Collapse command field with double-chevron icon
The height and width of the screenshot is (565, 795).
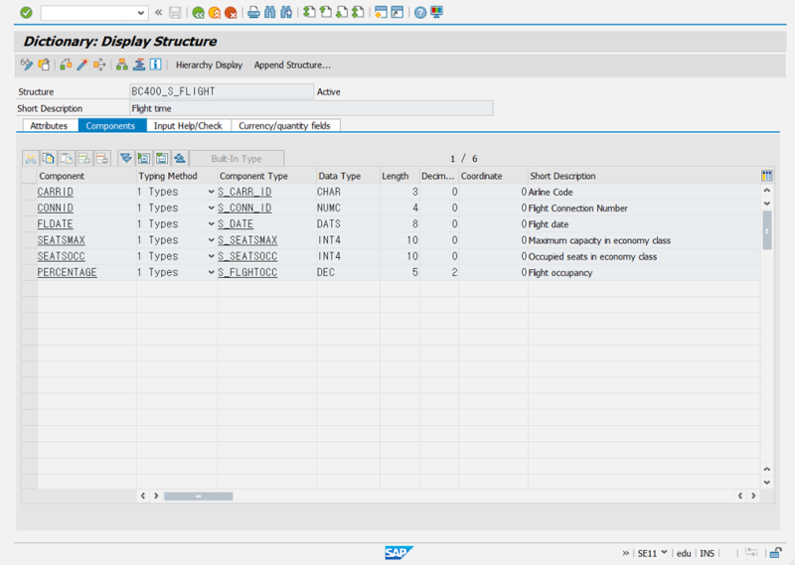[159, 12]
